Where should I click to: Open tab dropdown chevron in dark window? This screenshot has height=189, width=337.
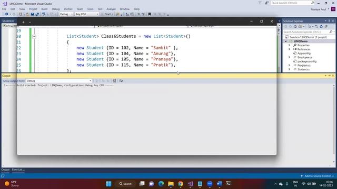pyautogui.click(x=30, y=22)
